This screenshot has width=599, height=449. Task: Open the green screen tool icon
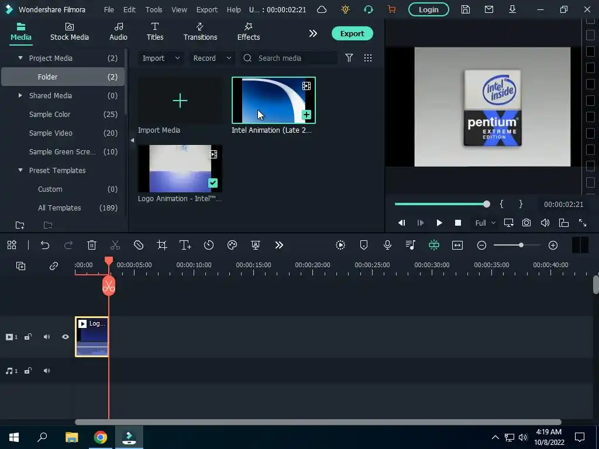coord(256,245)
